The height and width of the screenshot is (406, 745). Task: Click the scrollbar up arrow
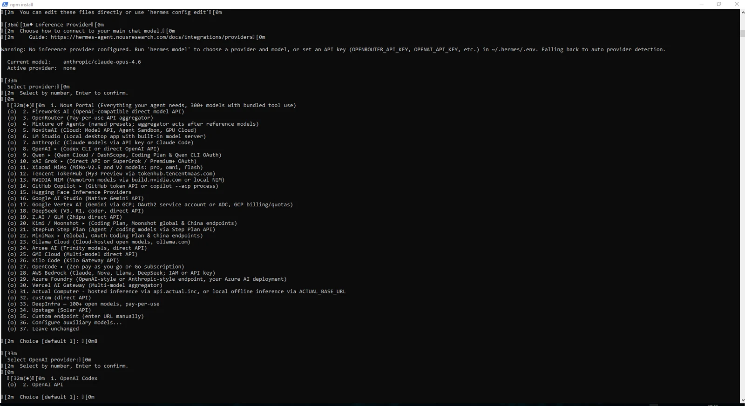742,12
